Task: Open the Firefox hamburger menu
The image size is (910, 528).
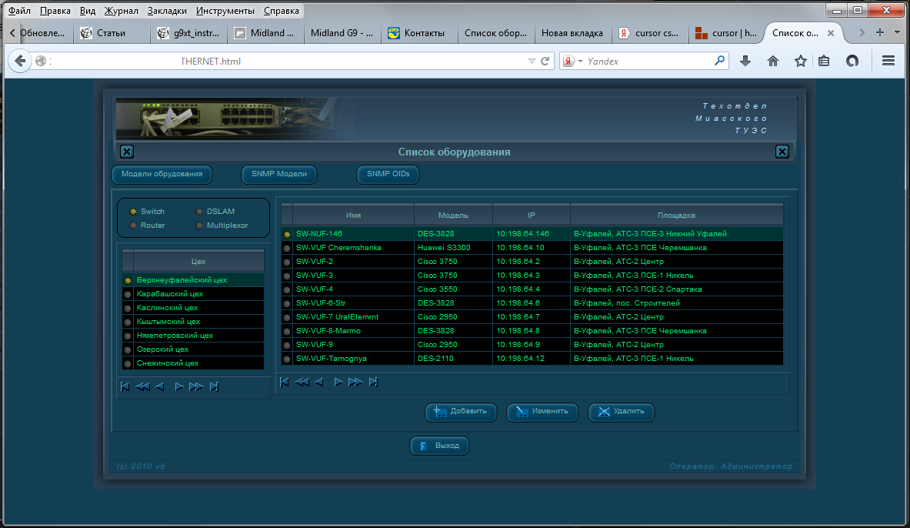Action: [888, 61]
